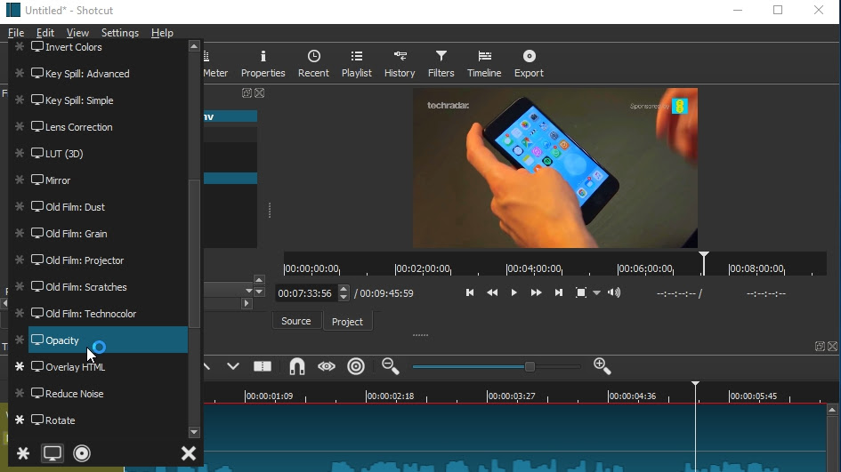The image size is (841, 472).
Task: Skip to the next point
Action: [x=558, y=292]
